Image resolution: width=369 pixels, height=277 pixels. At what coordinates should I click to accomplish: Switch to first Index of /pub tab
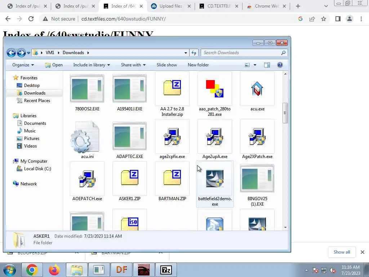27,6
